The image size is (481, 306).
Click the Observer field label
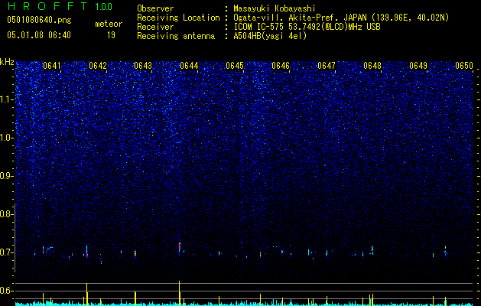155,8
